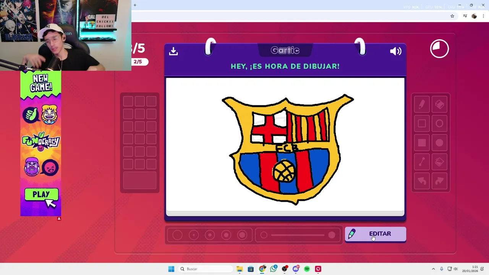The width and height of the screenshot is (489, 275).
Task: Choose the medium brush size
Action: click(210, 235)
